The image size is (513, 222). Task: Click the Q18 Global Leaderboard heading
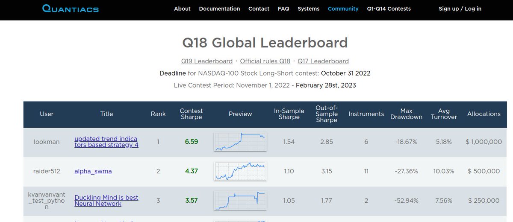click(265, 43)
